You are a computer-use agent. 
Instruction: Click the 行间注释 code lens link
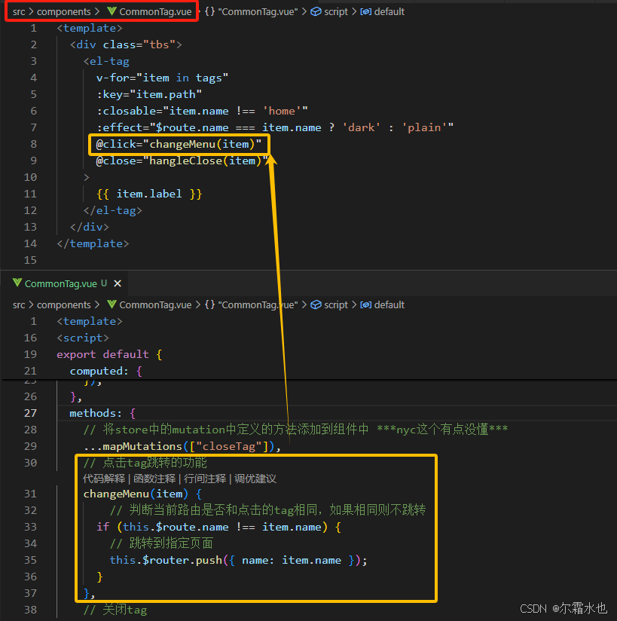(x=205, y=479)
